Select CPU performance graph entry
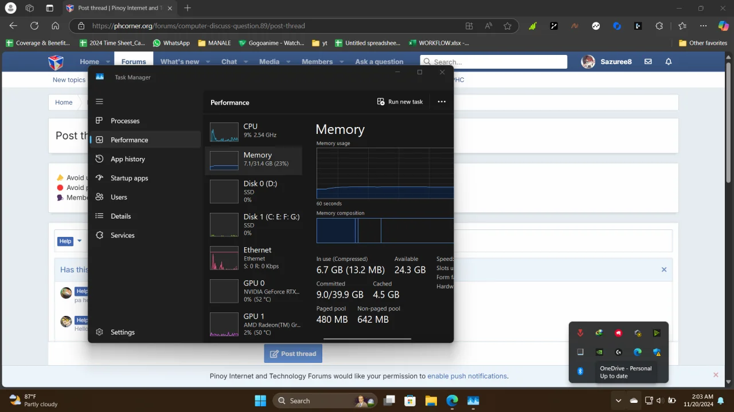Viewport: 734px width, 412px height. (253, 132)
